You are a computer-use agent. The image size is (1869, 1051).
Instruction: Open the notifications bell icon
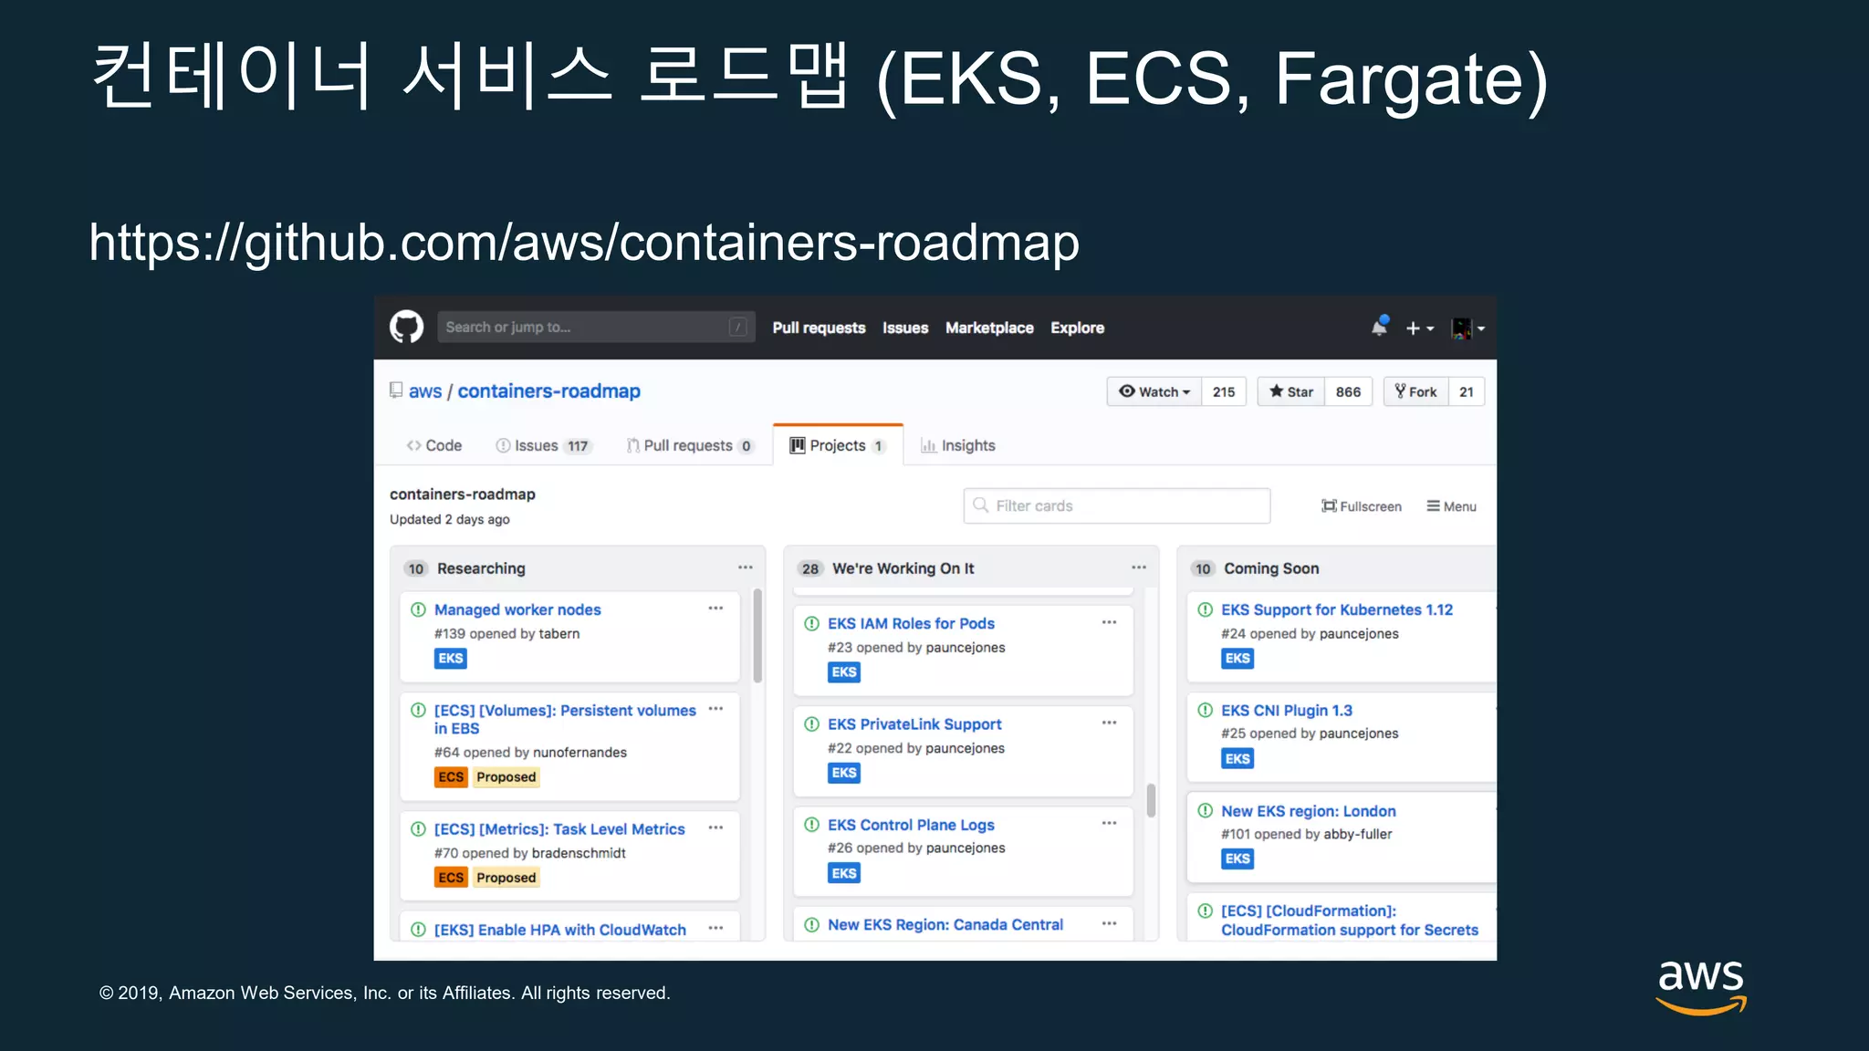[x=1379, y=327]
